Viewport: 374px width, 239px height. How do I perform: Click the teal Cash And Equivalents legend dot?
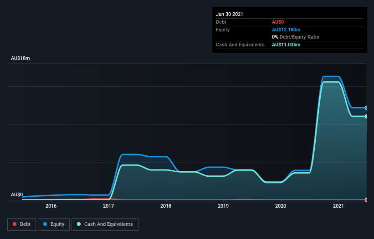click(79, 224)
